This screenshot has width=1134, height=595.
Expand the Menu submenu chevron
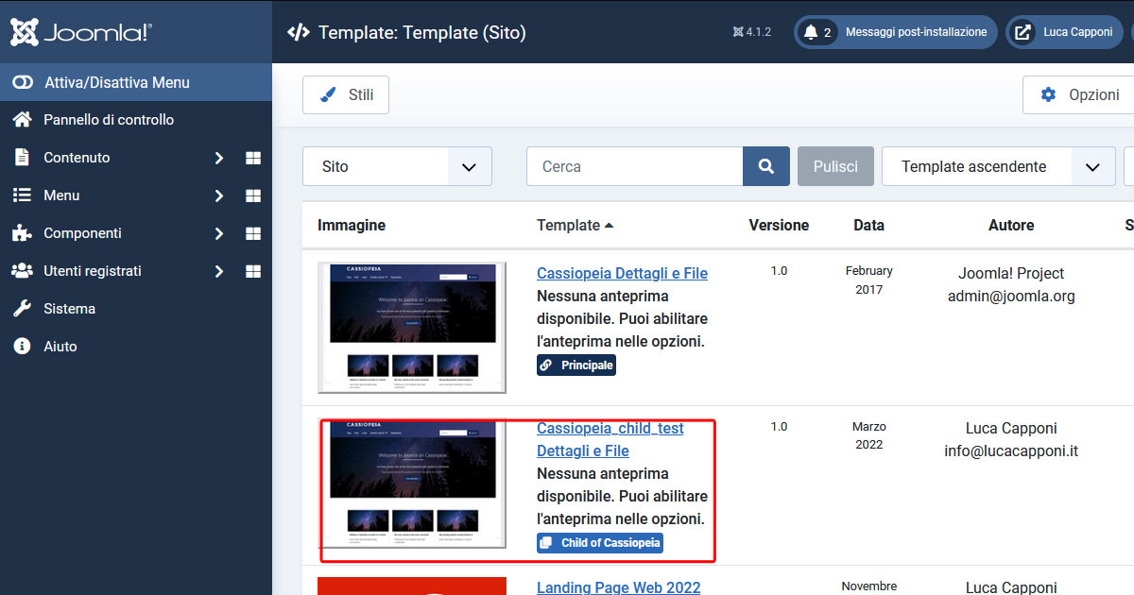[218, 195]
